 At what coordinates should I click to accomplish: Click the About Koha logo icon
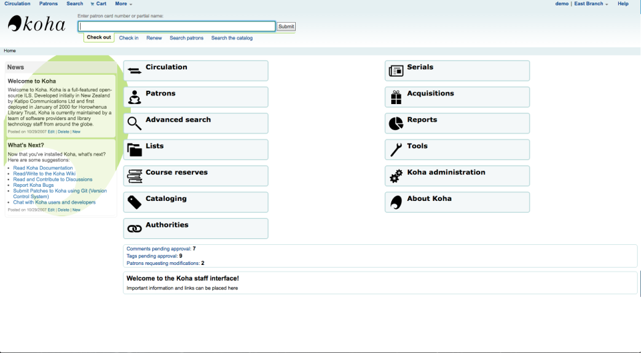coord(396,202)
